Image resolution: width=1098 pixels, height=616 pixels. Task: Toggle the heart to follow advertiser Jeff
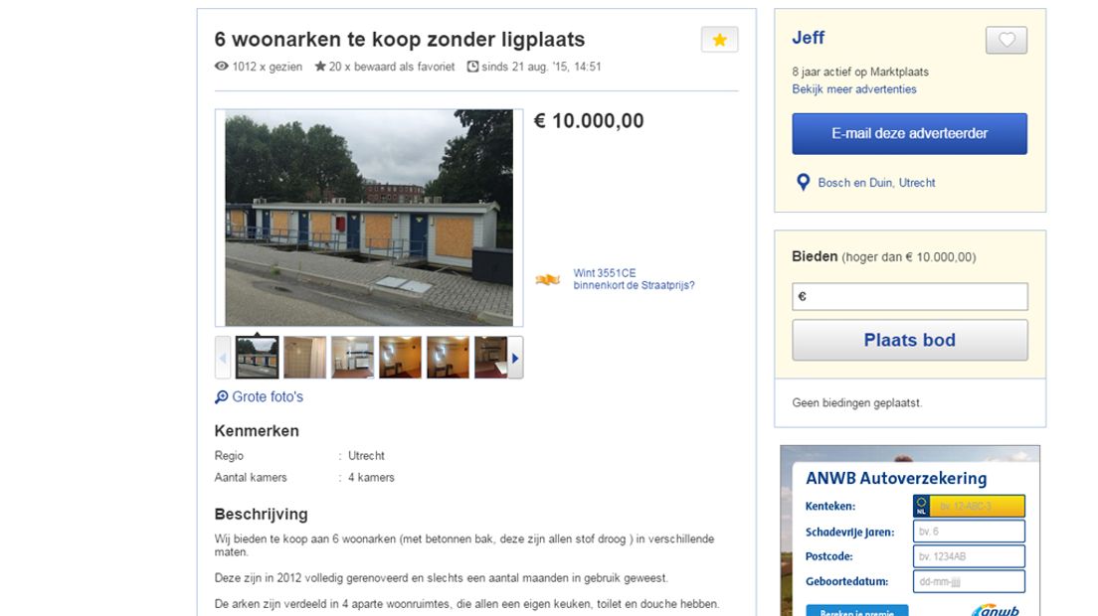tap(1006, 40)
